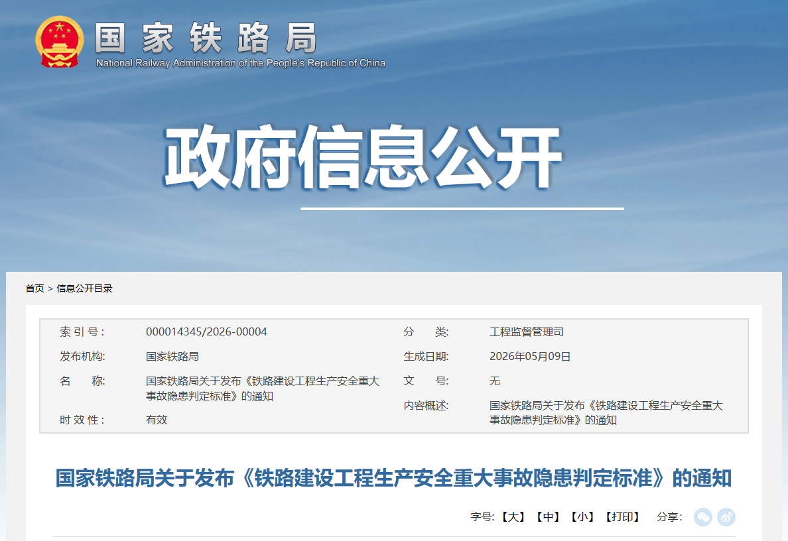Viewport: 788px width, 541px height.
Task: Set font size to 【大】
Action: click(x=513, y=517)
